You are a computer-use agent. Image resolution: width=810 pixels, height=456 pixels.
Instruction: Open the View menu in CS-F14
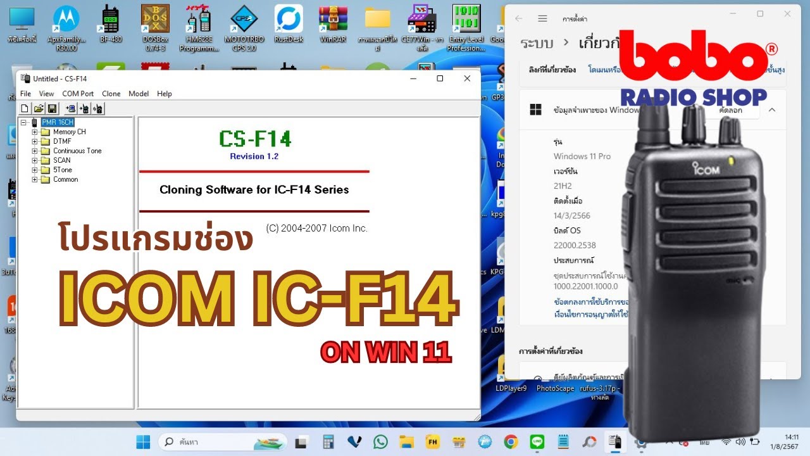coord(46,94)
